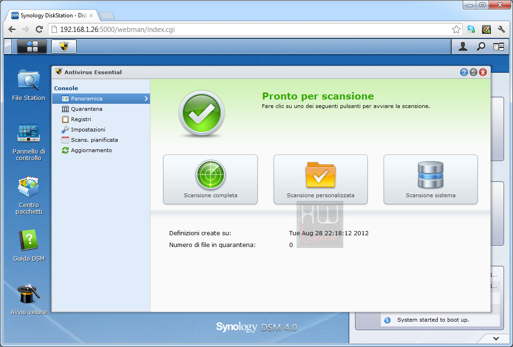Image resolution: width=513 pixels, height=347 pixels.
Task: Click the arrow beside Panoramica
Action: point(146,99)
